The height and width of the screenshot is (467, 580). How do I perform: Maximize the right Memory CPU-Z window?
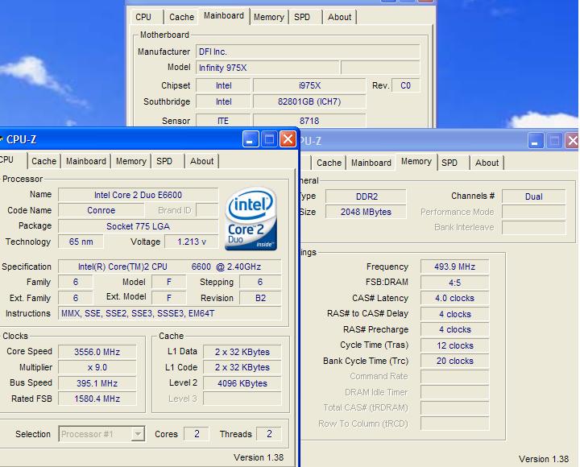(554, 141)
